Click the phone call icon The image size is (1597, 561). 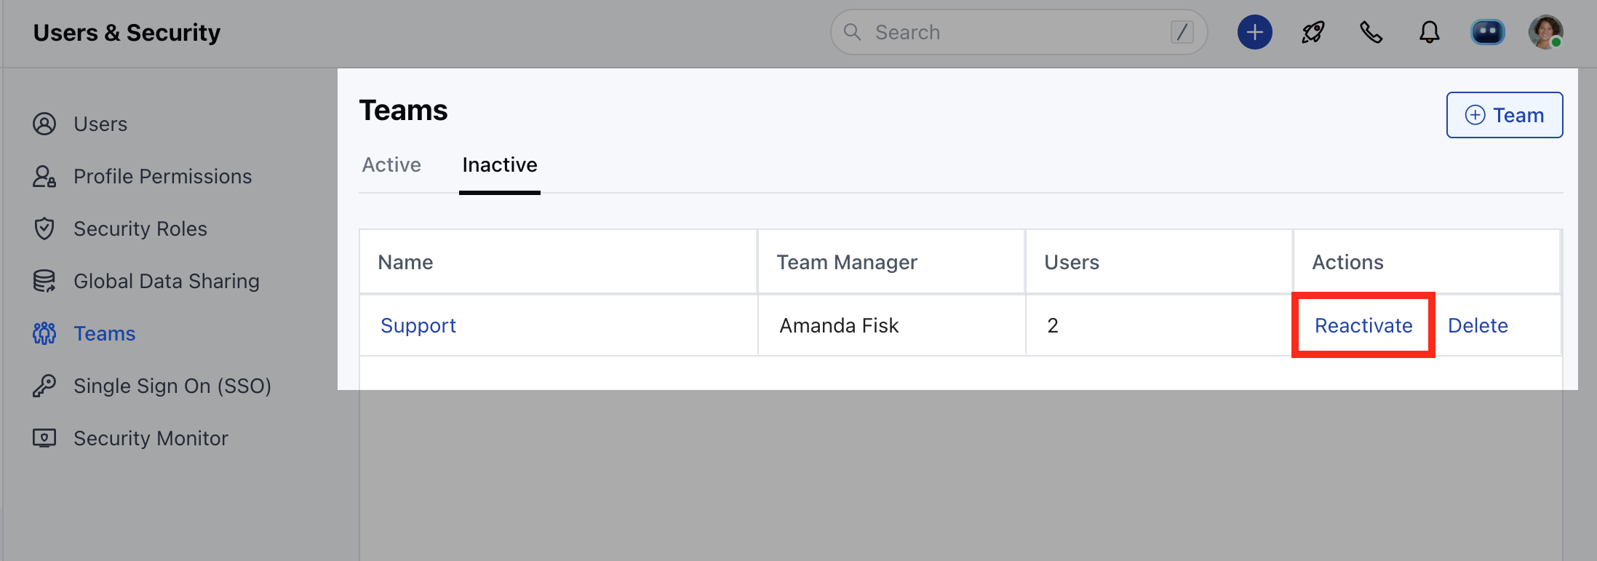(x=1371, y=33)
